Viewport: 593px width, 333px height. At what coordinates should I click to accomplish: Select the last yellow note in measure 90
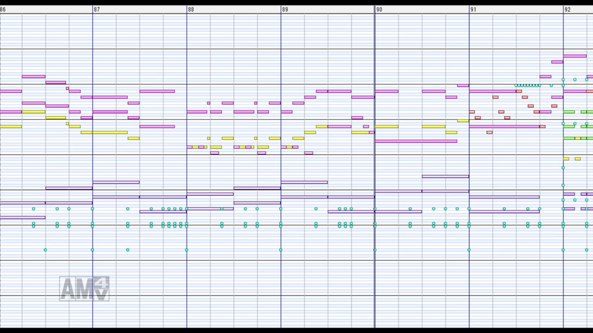[x=463, y=120]
